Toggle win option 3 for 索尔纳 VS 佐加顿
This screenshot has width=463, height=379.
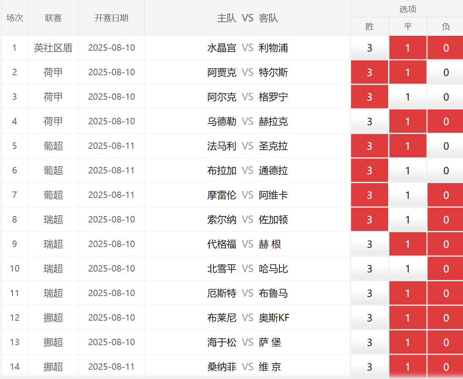pyautogui.click(x=370, y=219)
